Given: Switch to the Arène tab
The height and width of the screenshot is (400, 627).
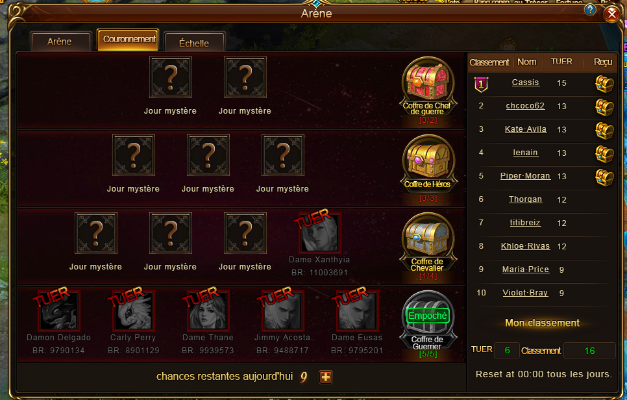Looking at the screenshot, I should [61, 42].
